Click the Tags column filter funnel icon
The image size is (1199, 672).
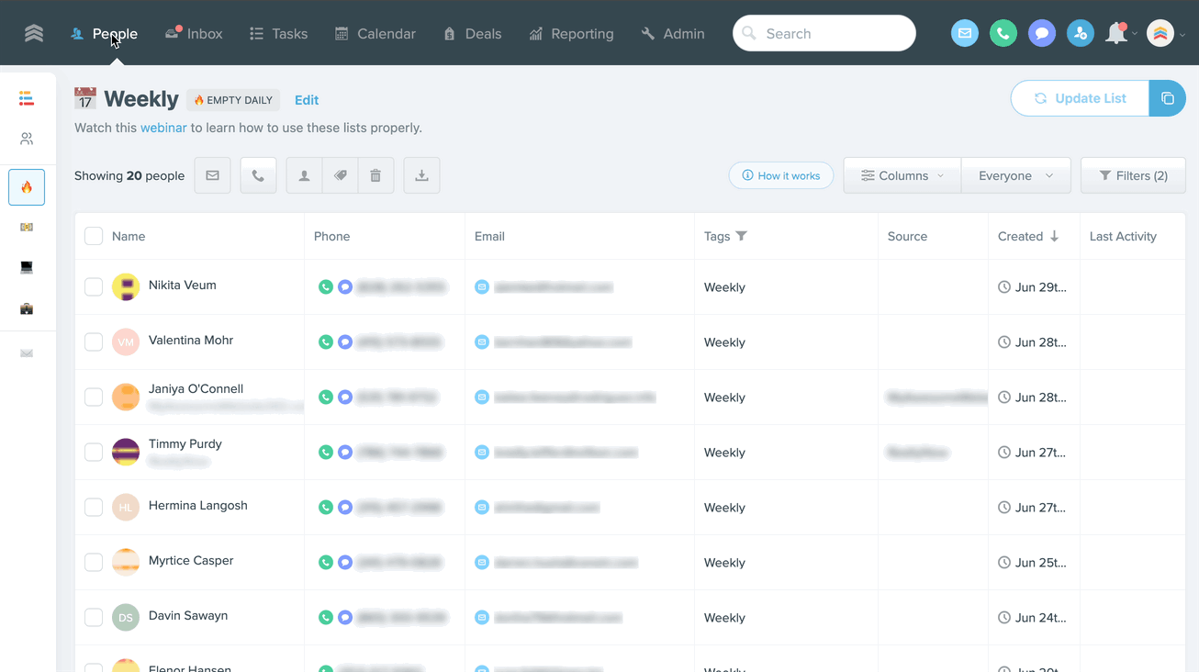tap(741, 236)
